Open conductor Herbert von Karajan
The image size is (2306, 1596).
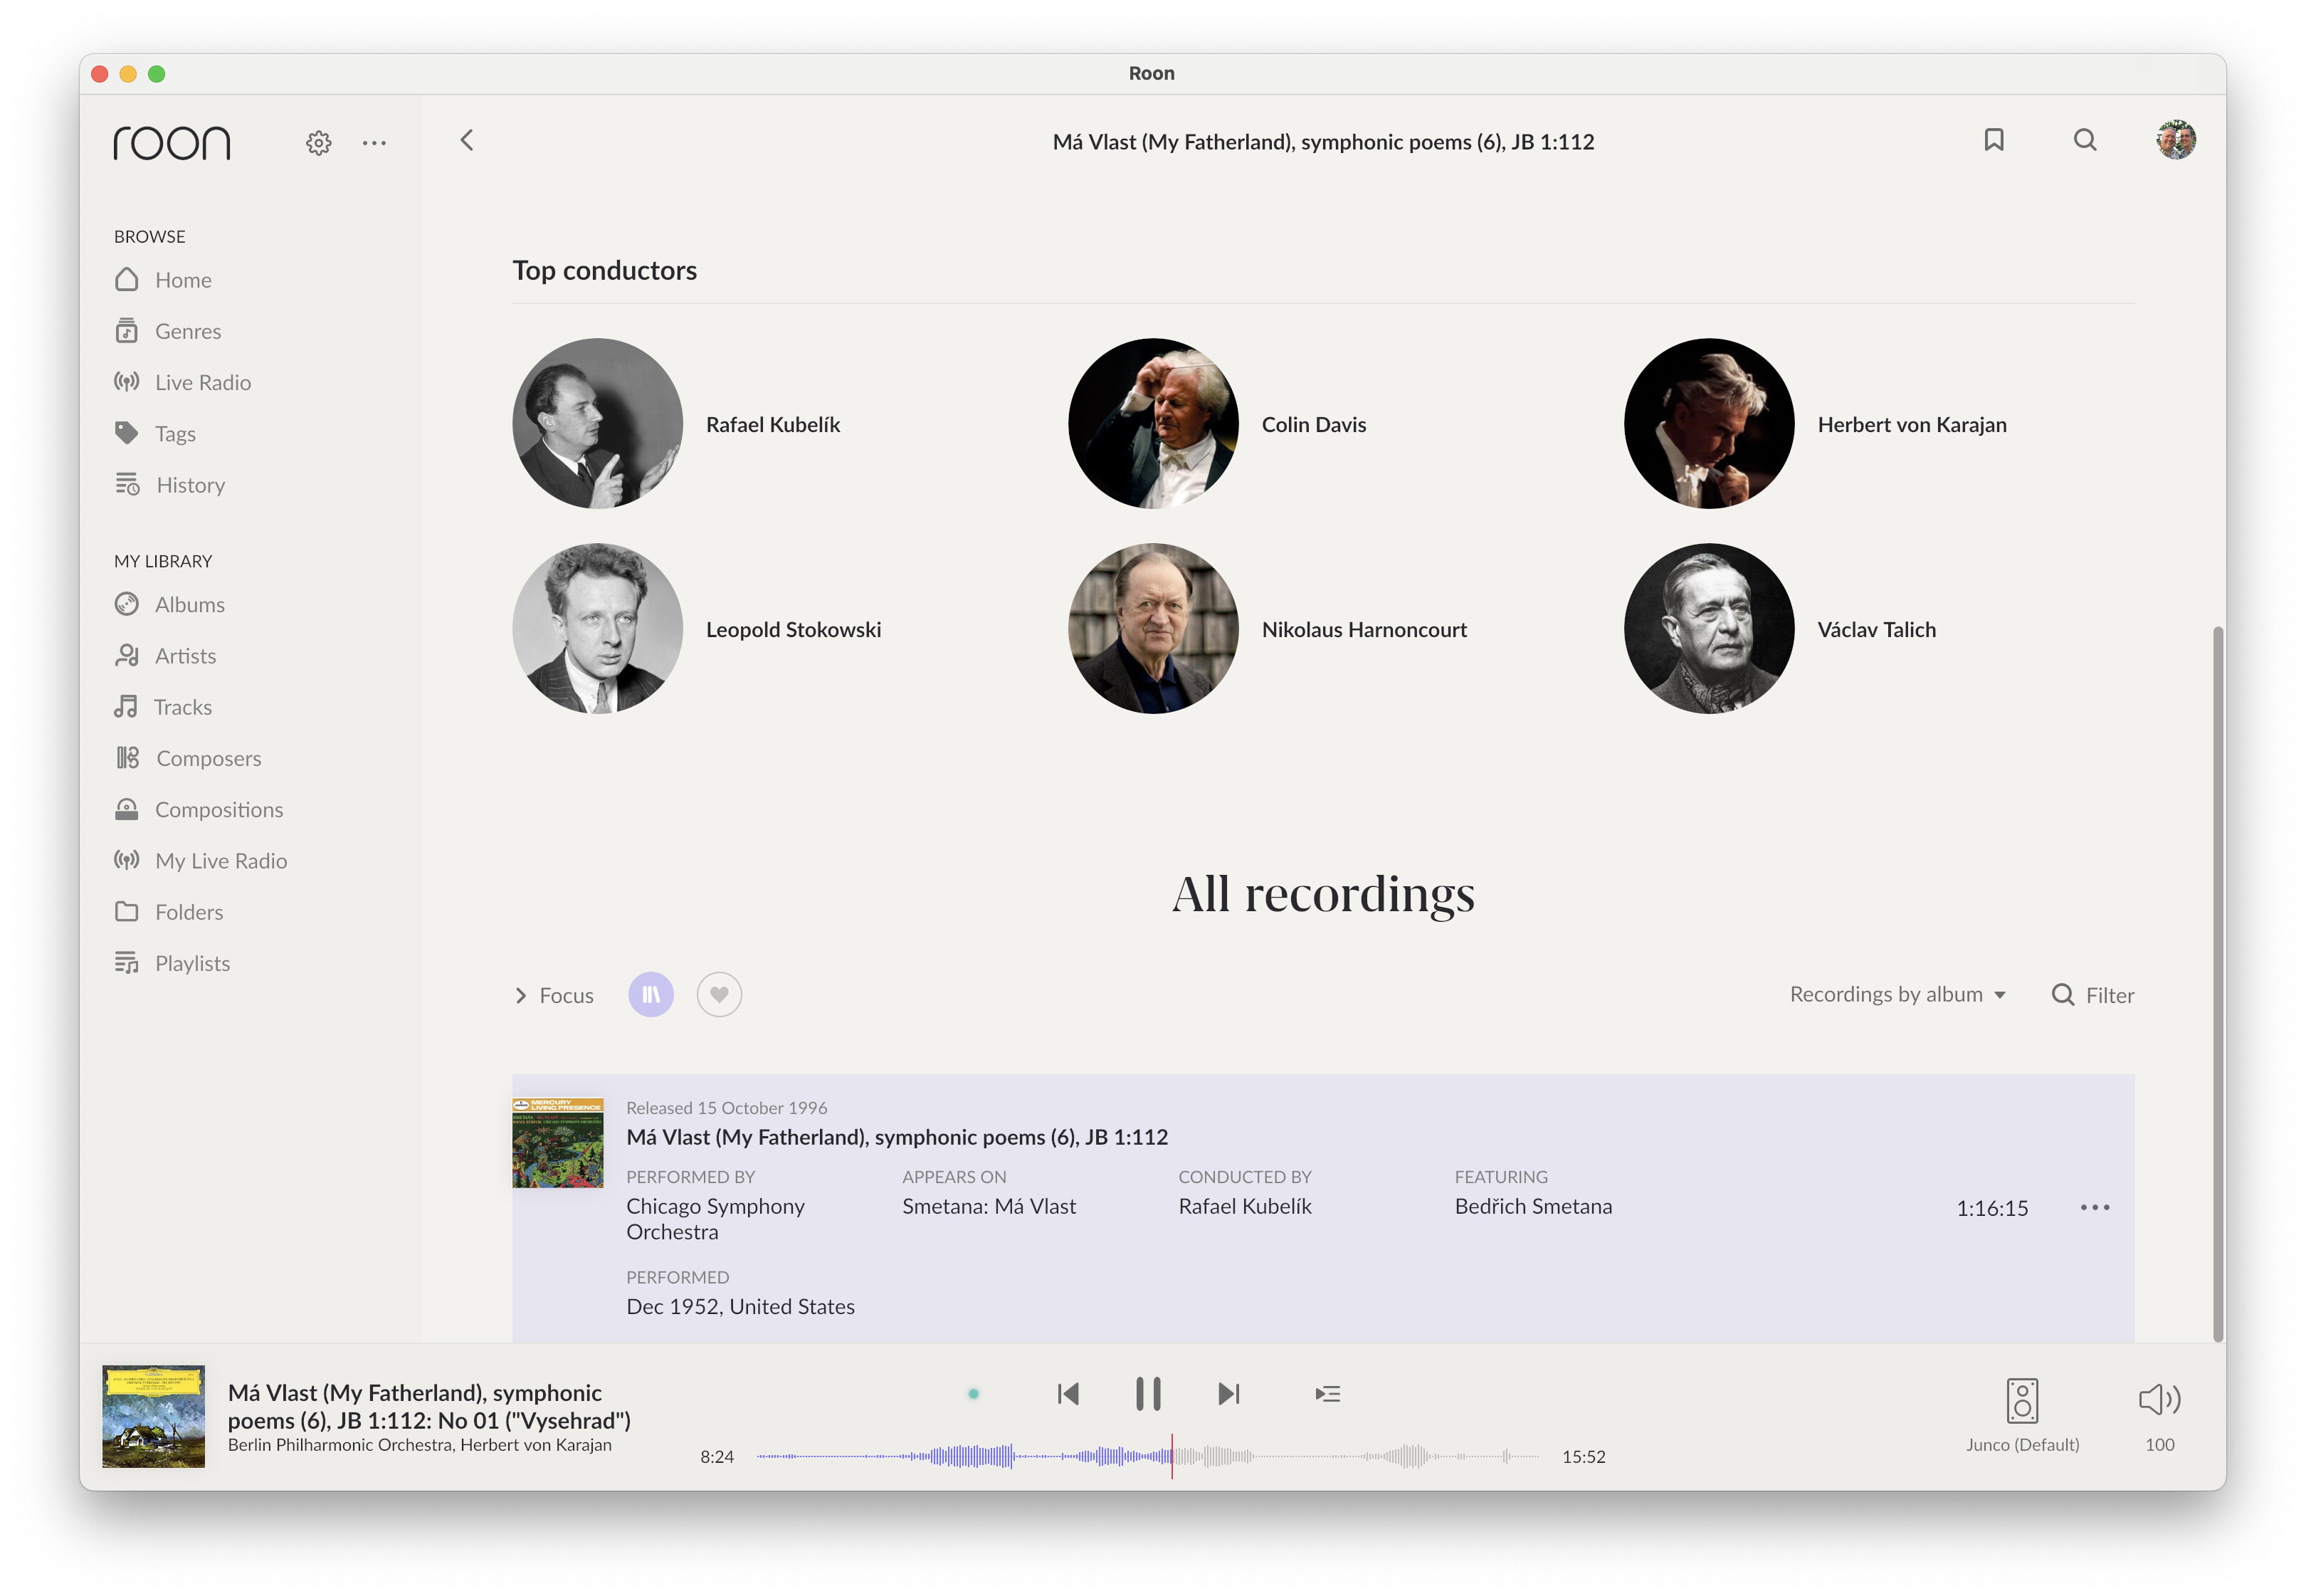(1911, 424)
